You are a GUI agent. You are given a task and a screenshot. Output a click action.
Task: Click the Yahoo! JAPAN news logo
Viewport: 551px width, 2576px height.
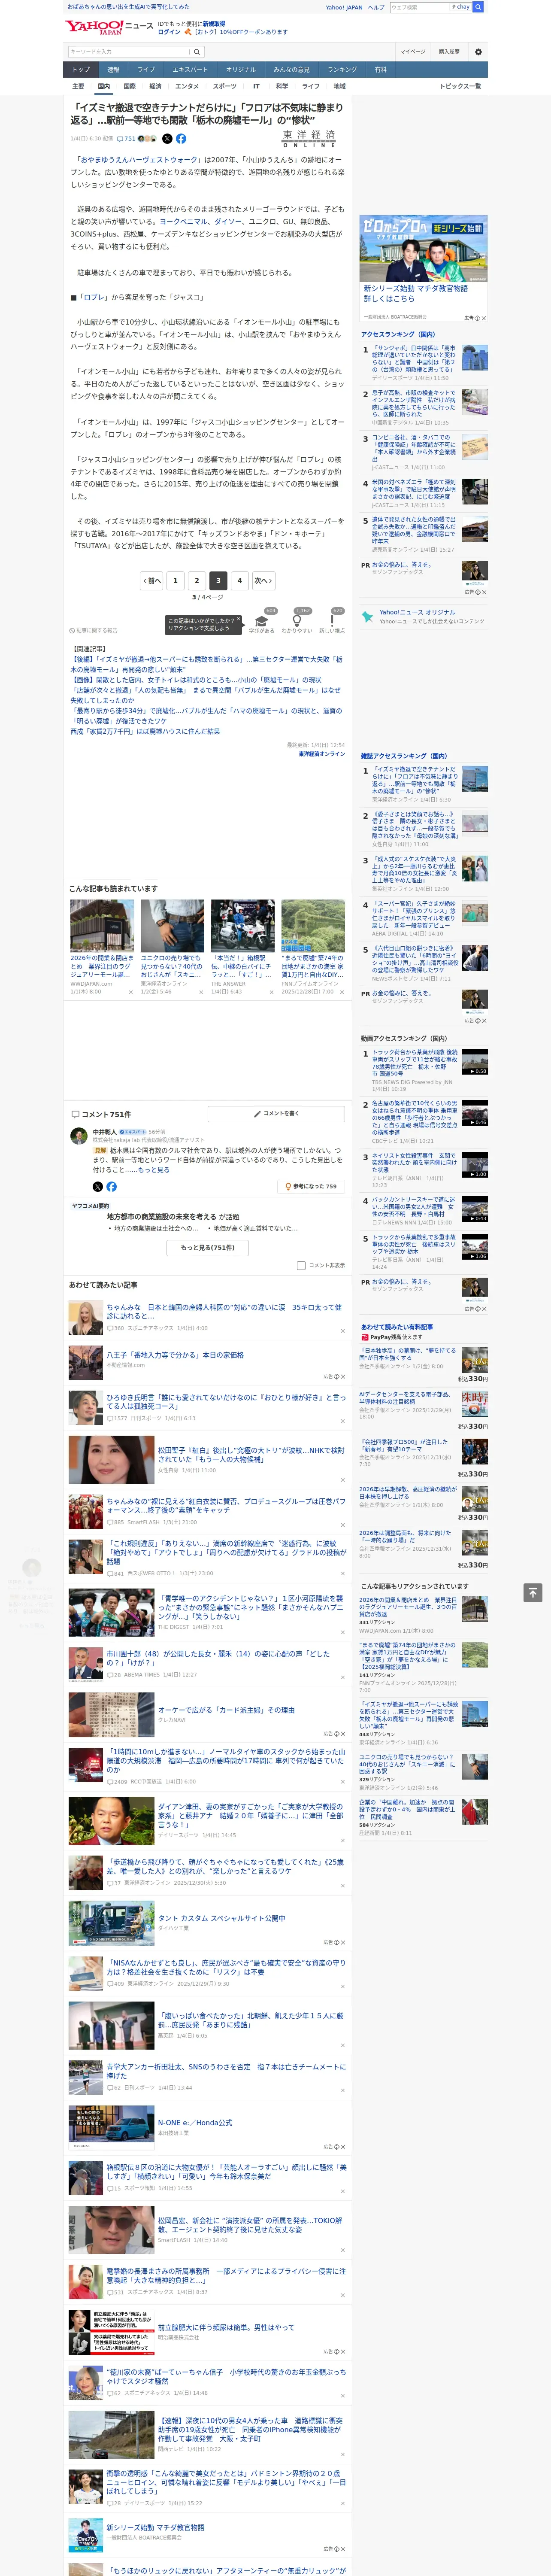click(x=109, y=27)
